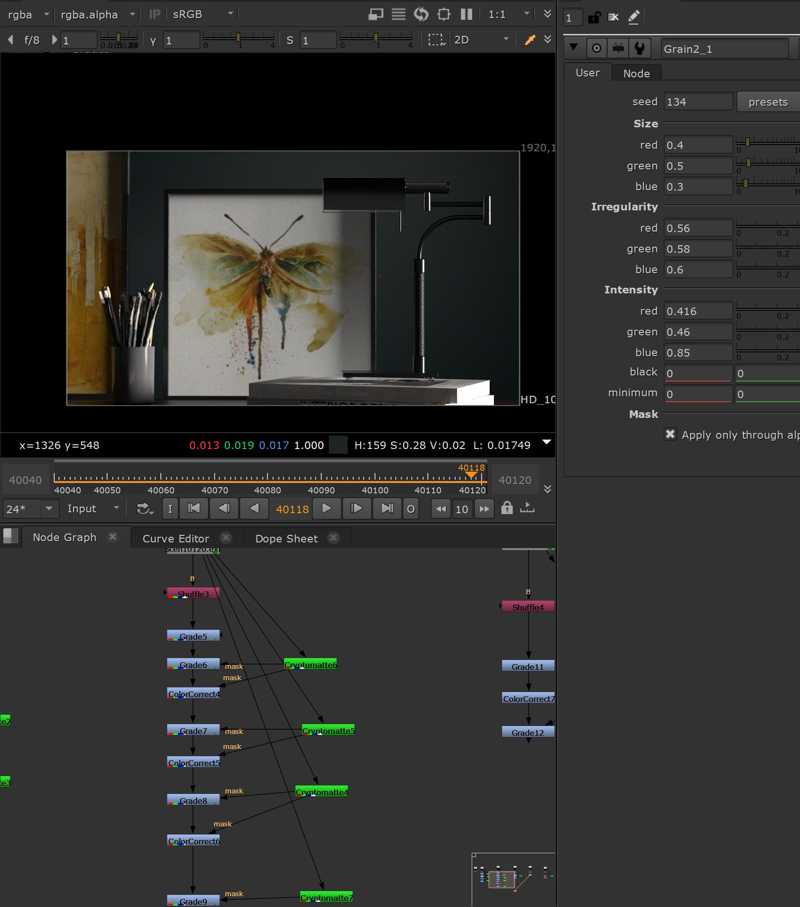Select the ColorCorrect5 node
Screen dimensions: 800x907
[x=194, y=762]
